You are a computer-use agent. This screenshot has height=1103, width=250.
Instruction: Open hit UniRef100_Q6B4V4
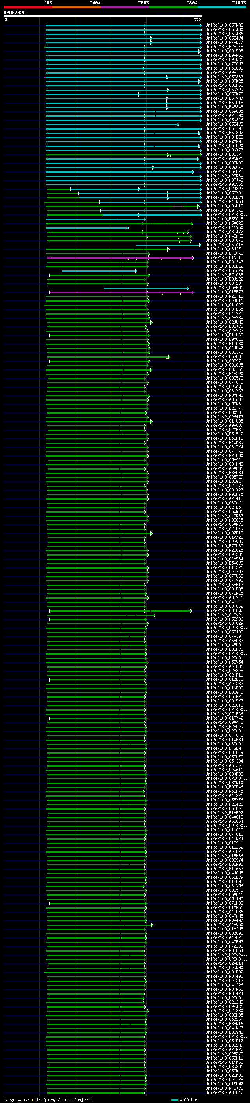[224, 38]
